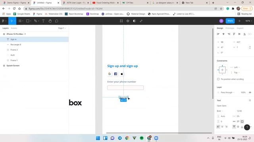Align selection to the left
The width and height of the screenshot is (254, 142).
218,34
